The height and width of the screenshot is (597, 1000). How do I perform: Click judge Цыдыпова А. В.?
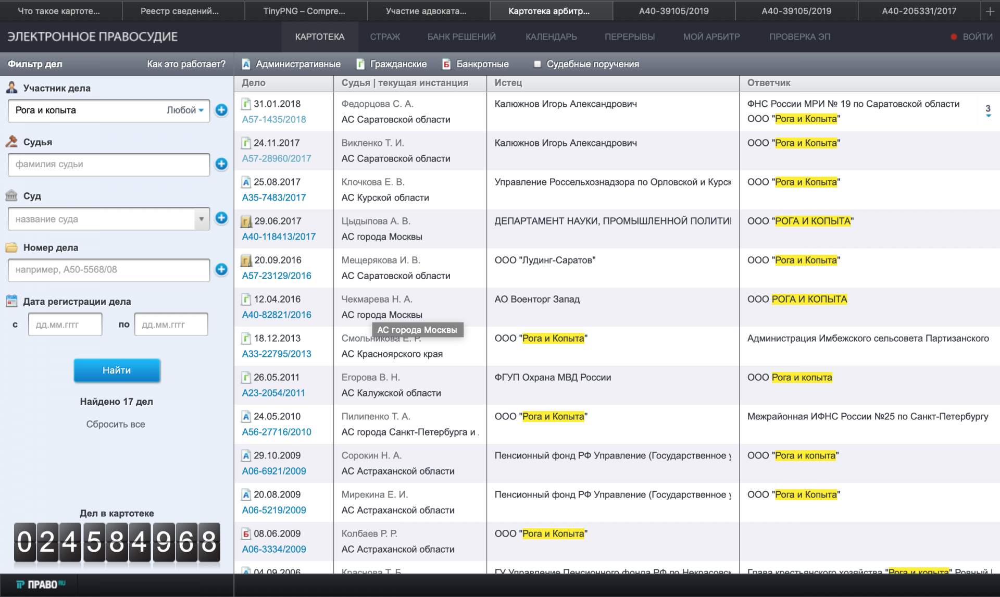(376, 221)
